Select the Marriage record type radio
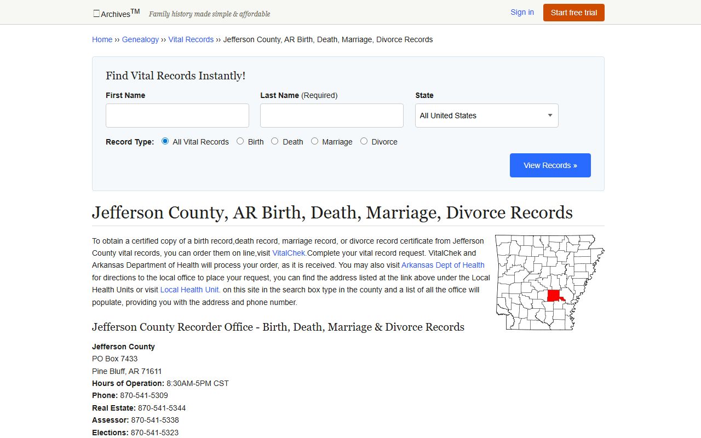701x438 pixels. point(314,141)
